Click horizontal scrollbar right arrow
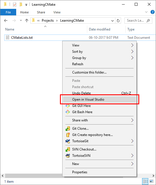Image resolution: width=156 pixels, height=185 pixels. tap(153, 176)
